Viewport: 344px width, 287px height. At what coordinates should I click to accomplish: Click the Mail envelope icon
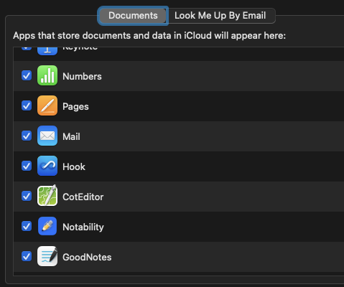pos(47,136)
